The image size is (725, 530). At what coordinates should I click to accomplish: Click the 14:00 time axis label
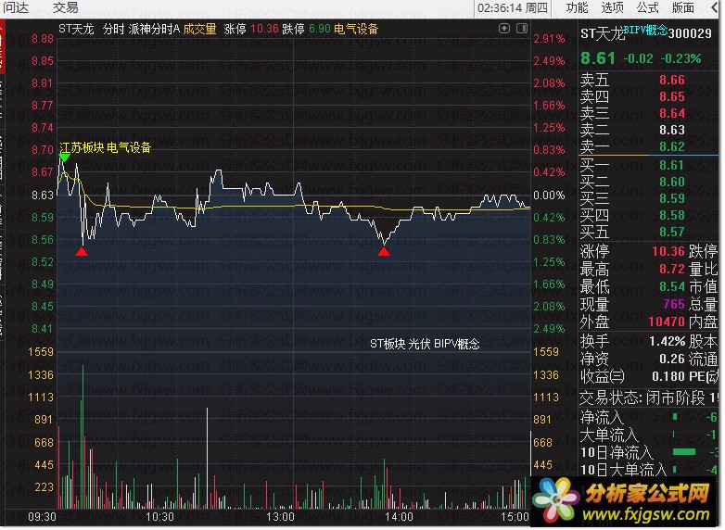400,517
